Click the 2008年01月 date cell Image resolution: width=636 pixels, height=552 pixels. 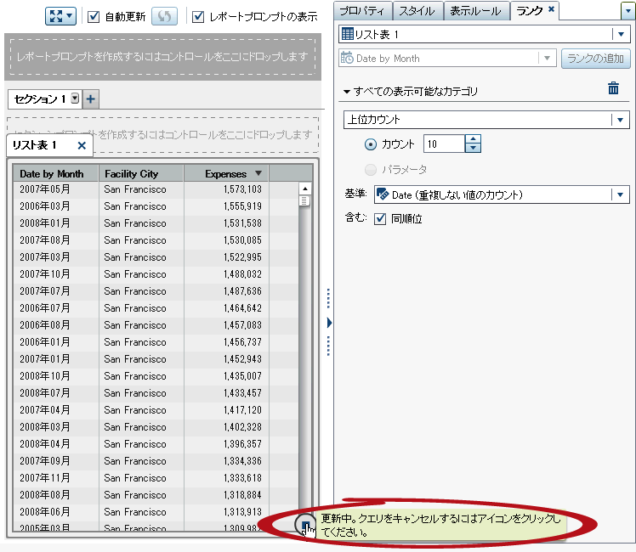(44, 223)
